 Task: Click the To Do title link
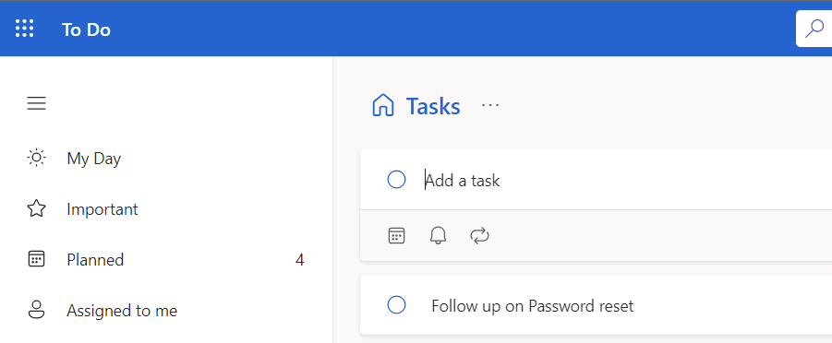[x=86, y=30]
